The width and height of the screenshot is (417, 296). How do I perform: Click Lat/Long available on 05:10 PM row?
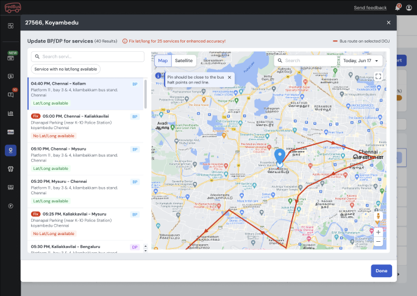coord(51,169)
